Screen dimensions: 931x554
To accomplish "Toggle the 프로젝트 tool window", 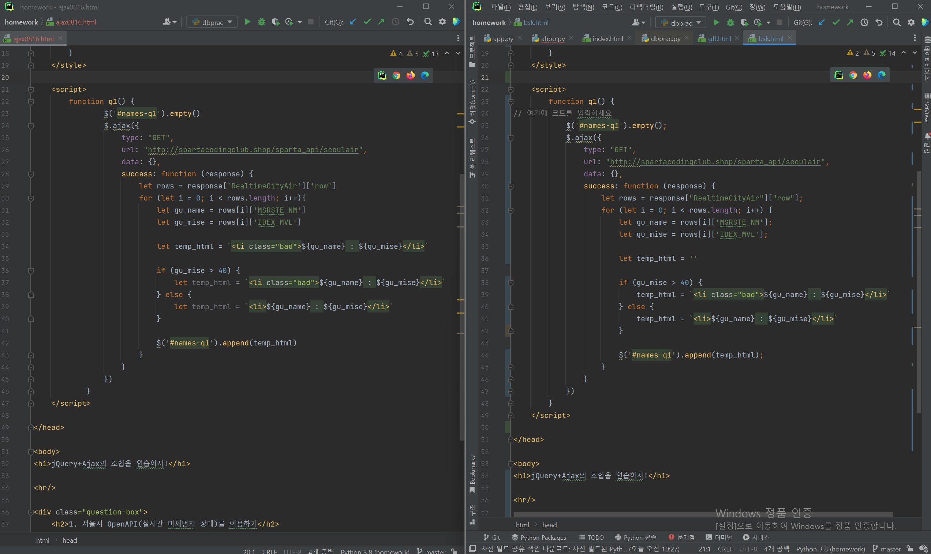I will (472, 52).
